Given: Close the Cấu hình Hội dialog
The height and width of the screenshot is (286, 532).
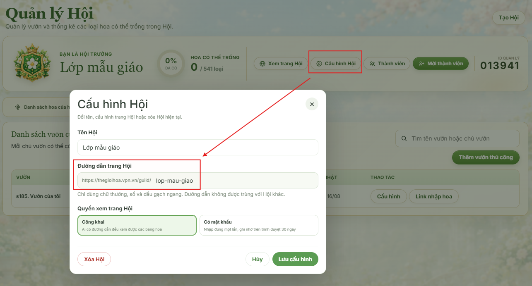Looking at the screenshot, I should (312, 104).
